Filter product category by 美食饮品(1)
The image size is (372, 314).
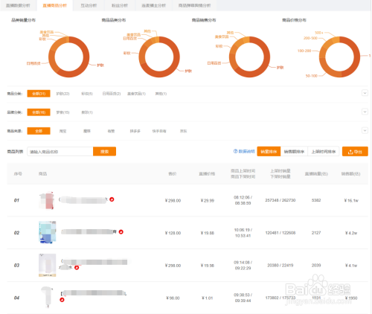click(x=136, y=94)
